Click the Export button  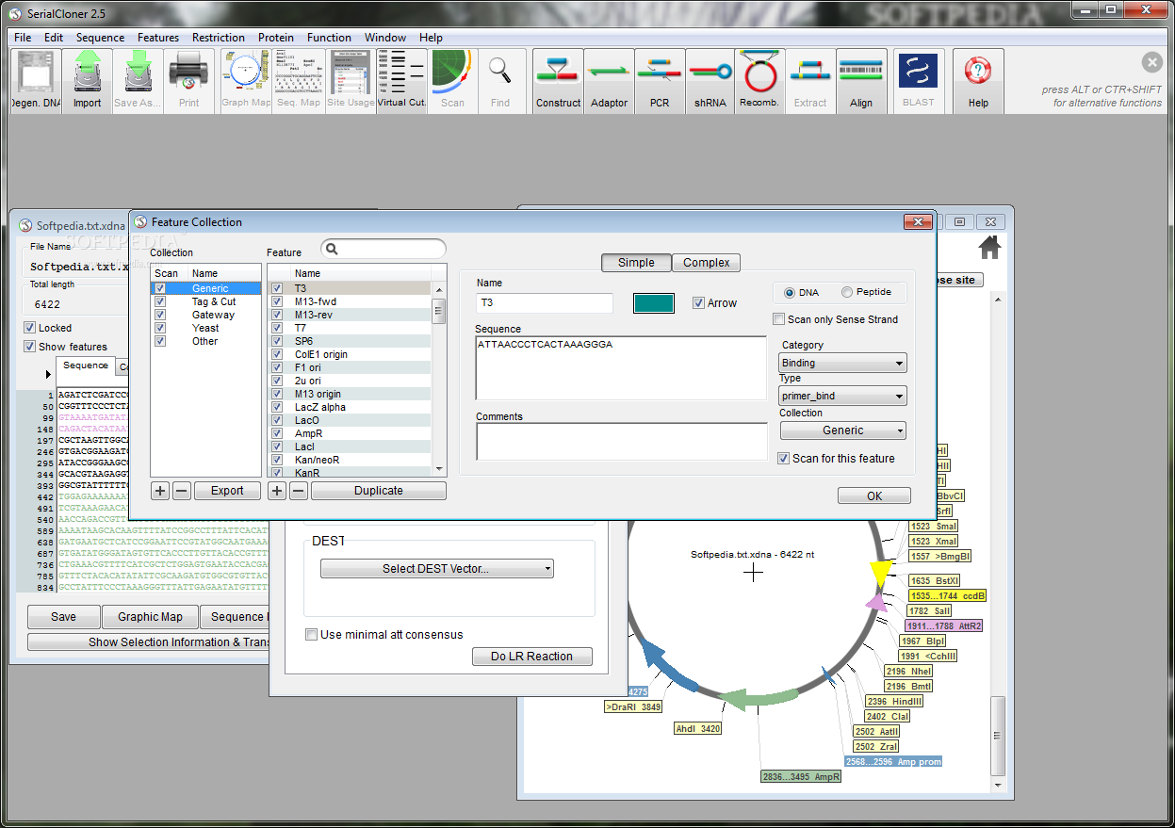click(x=227, y=491)
